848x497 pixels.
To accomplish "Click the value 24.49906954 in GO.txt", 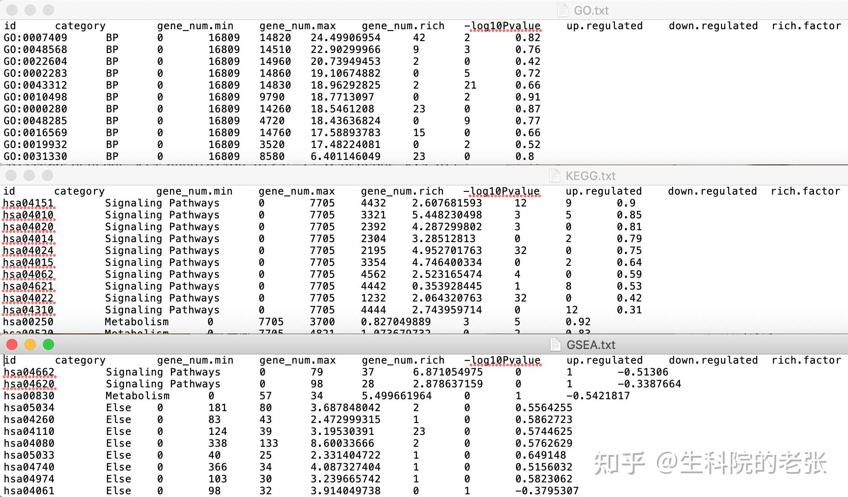I will pos(345,37).
